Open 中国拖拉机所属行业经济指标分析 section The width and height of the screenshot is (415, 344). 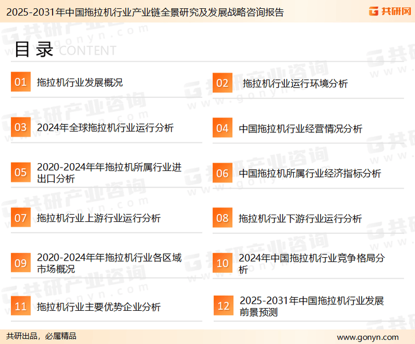click(310, 173)
